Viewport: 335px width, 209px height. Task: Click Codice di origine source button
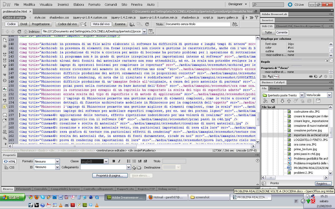[x=14, y=18]
